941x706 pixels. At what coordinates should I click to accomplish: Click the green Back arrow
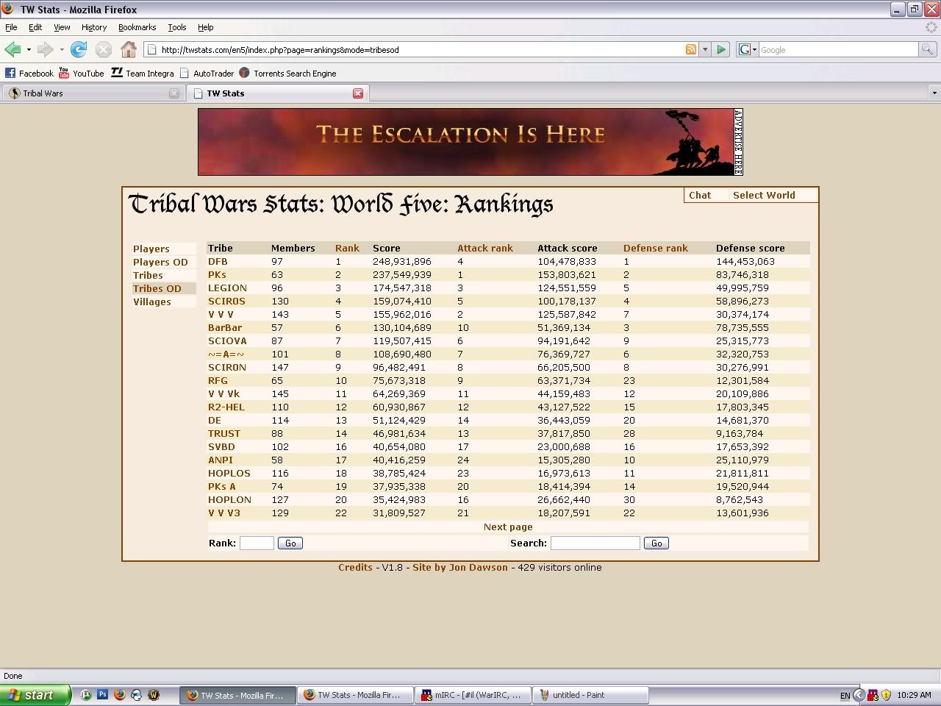pyautogui.click(x=12, y=49)
